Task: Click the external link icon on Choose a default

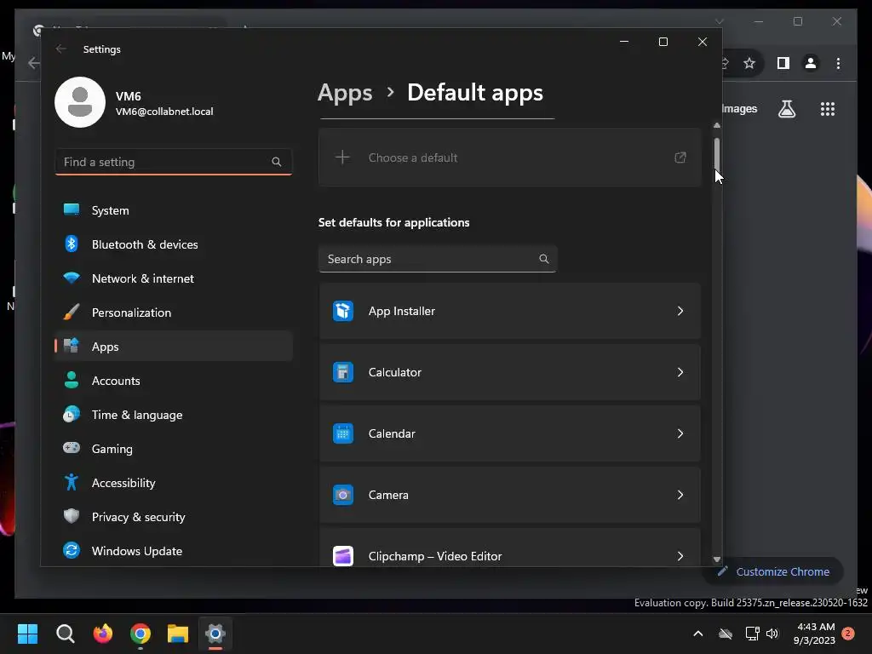Action: 680,158
